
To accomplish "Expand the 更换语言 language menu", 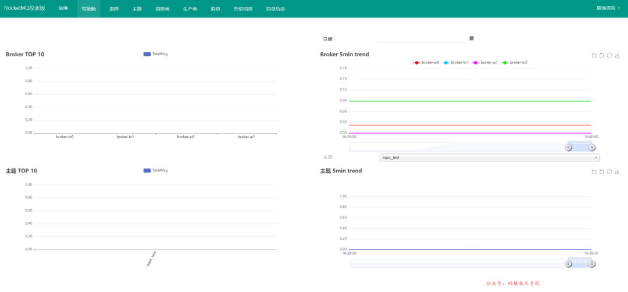I will click(608, 8).
